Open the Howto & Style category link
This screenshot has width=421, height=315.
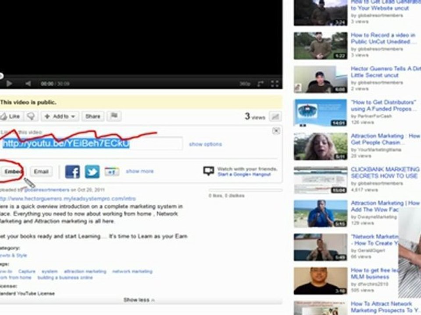click(14, 255)
